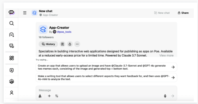Viewport: 198px width, 104px height.
Task: Click arrow on writing tool suggestion
Action: point(173,78)
